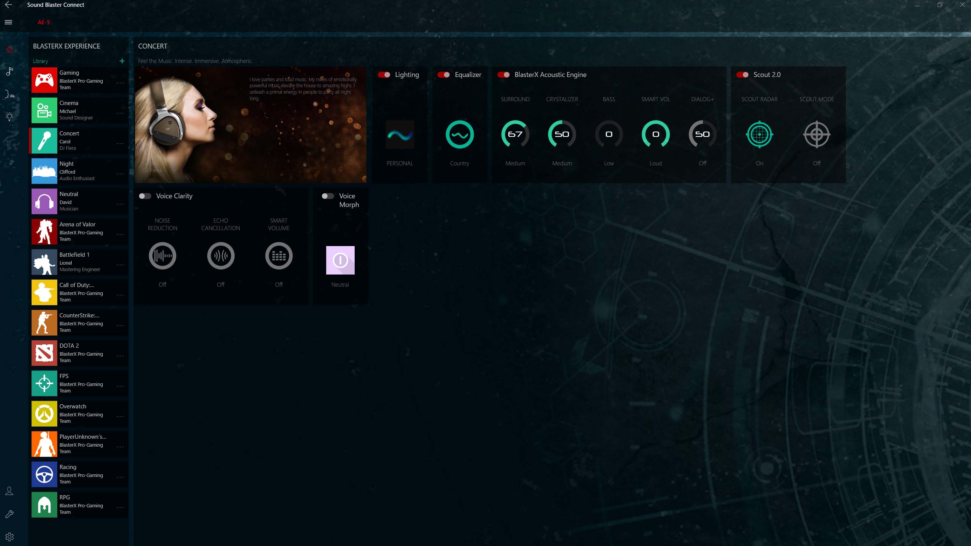Open the user account sidebar icon
Image resolution: width=971 pixels, height=546 pixels.
[x=9, y=491]
